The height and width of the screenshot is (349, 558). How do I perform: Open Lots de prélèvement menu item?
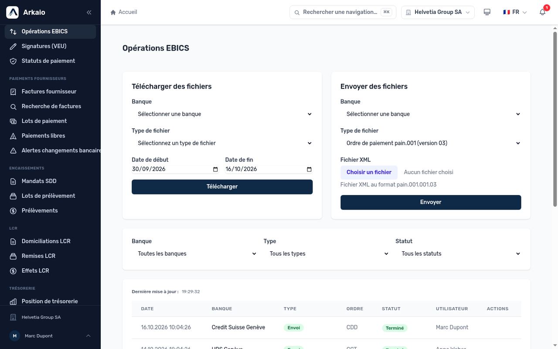(50, 196)
